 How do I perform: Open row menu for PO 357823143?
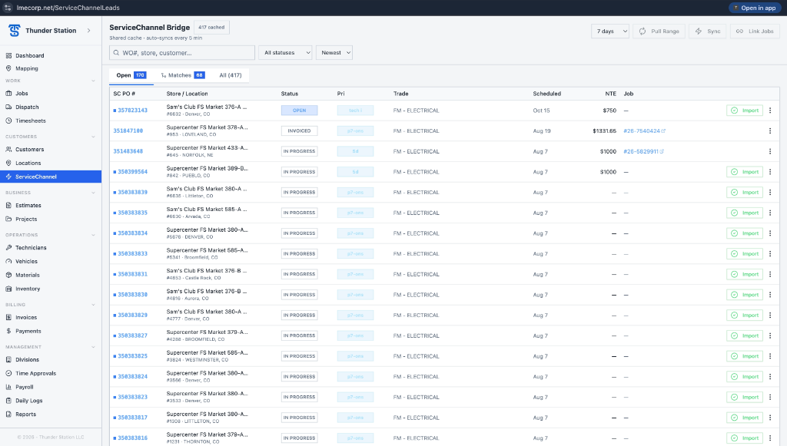[770, 111]
